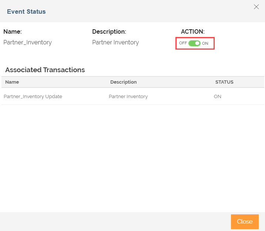This screenshot has height=231, width=265.
Task: Click the ACTION: label
Action: coord(193,31)
